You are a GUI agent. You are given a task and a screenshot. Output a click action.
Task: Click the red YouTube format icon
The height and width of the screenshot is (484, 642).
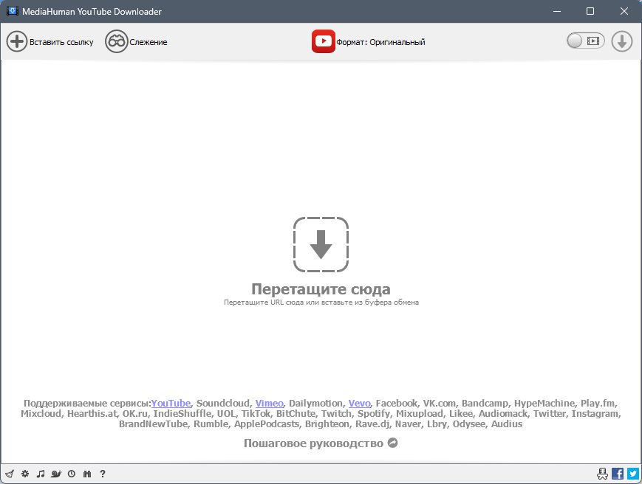tap(323, 41)
